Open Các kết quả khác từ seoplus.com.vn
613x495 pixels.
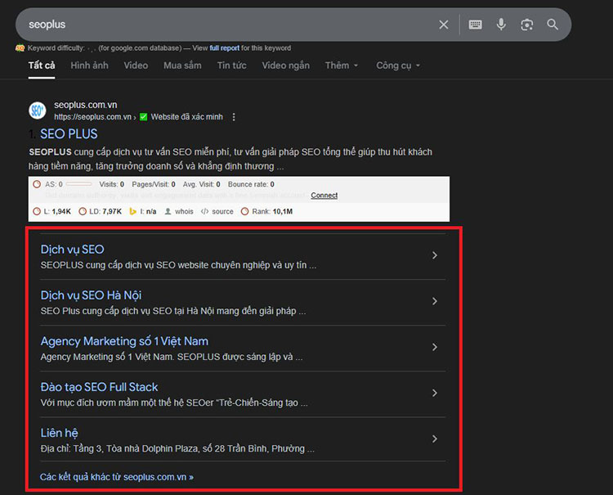coord(117,477)
